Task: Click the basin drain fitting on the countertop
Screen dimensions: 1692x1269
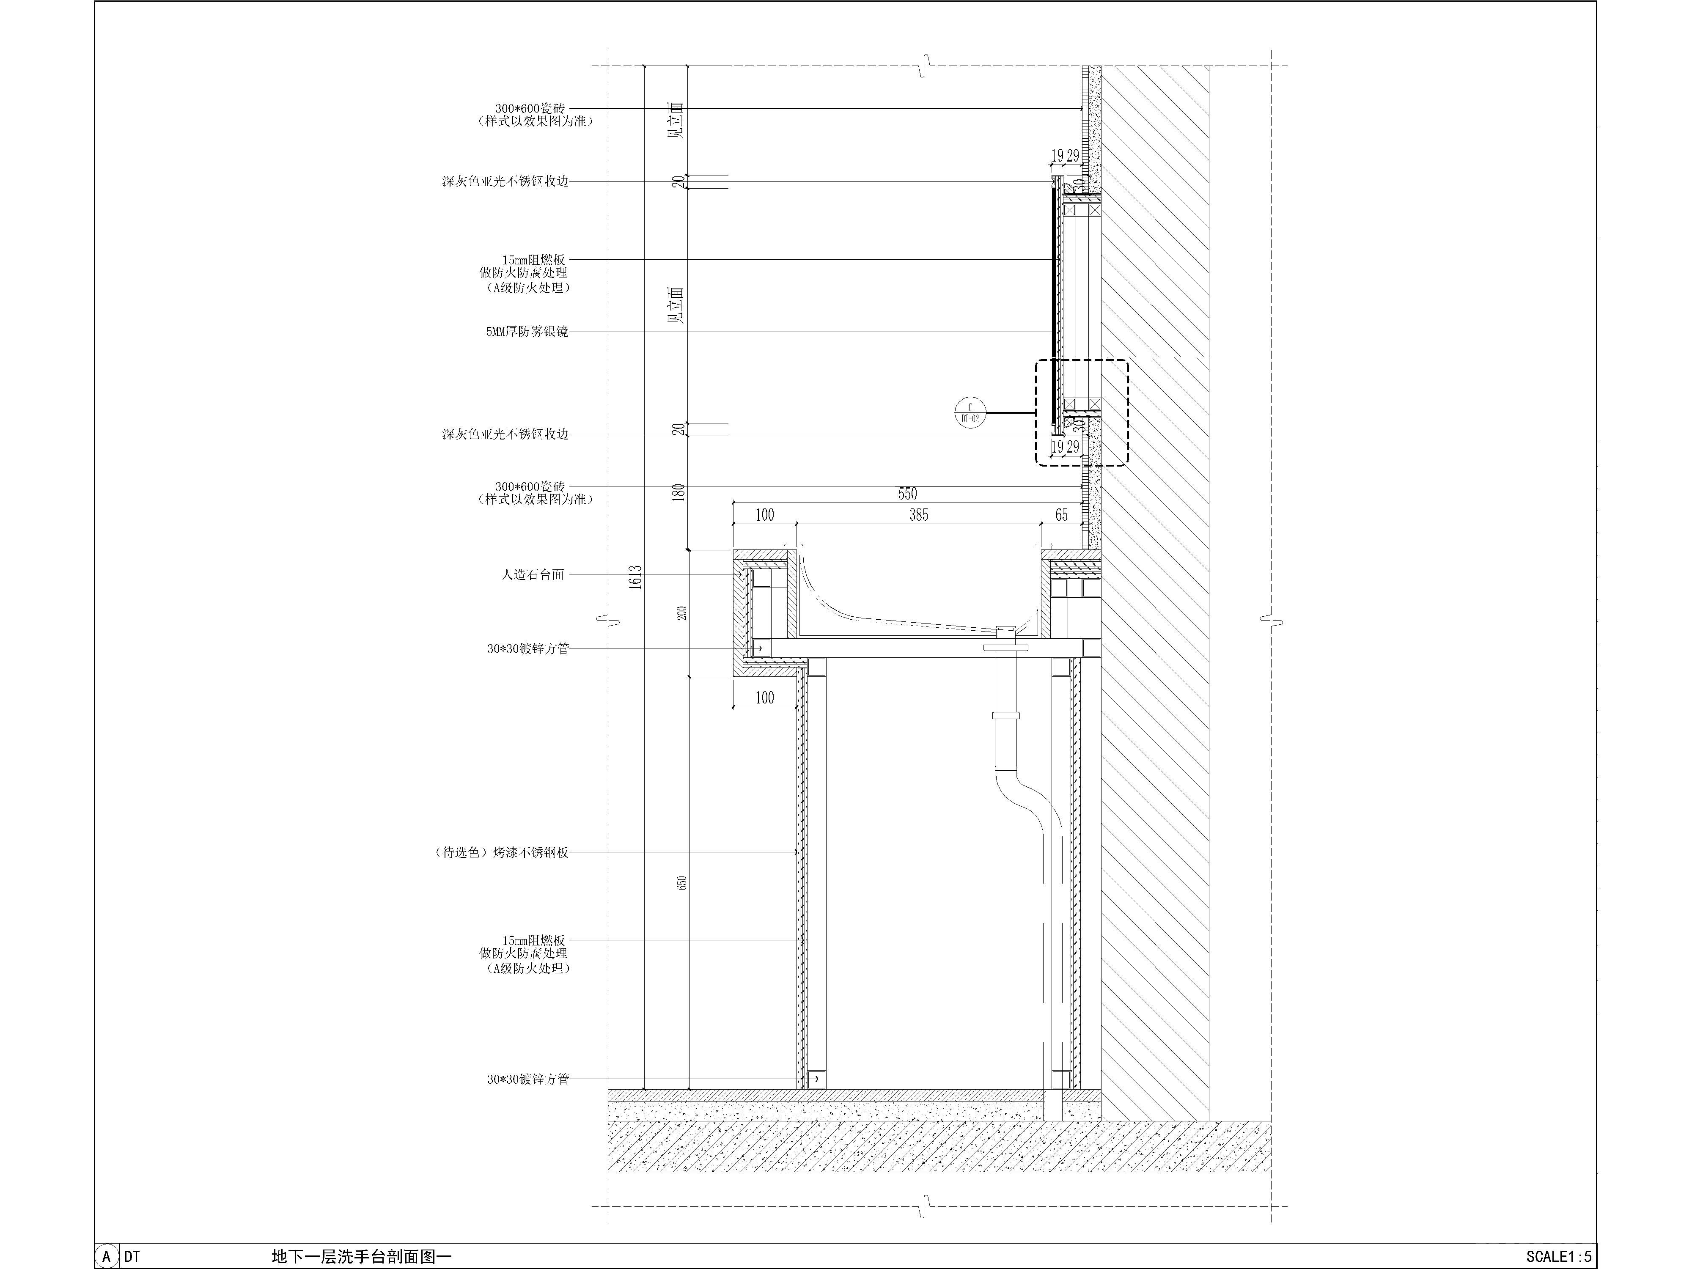Action: [1006, 640]
